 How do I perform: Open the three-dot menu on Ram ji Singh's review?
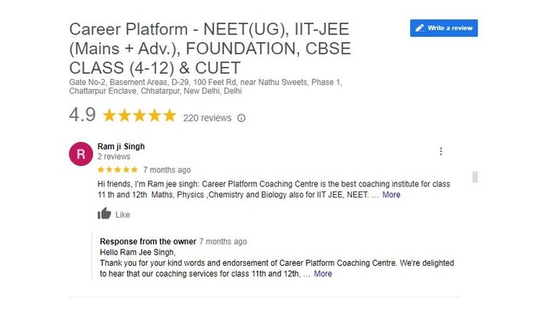click(x=441, y=151)
